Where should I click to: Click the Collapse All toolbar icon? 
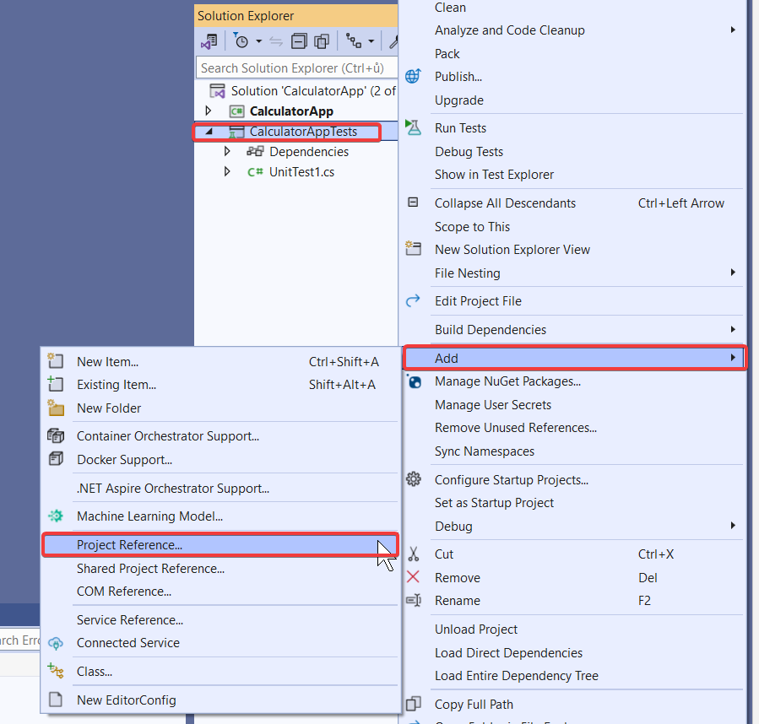[300, 41]
